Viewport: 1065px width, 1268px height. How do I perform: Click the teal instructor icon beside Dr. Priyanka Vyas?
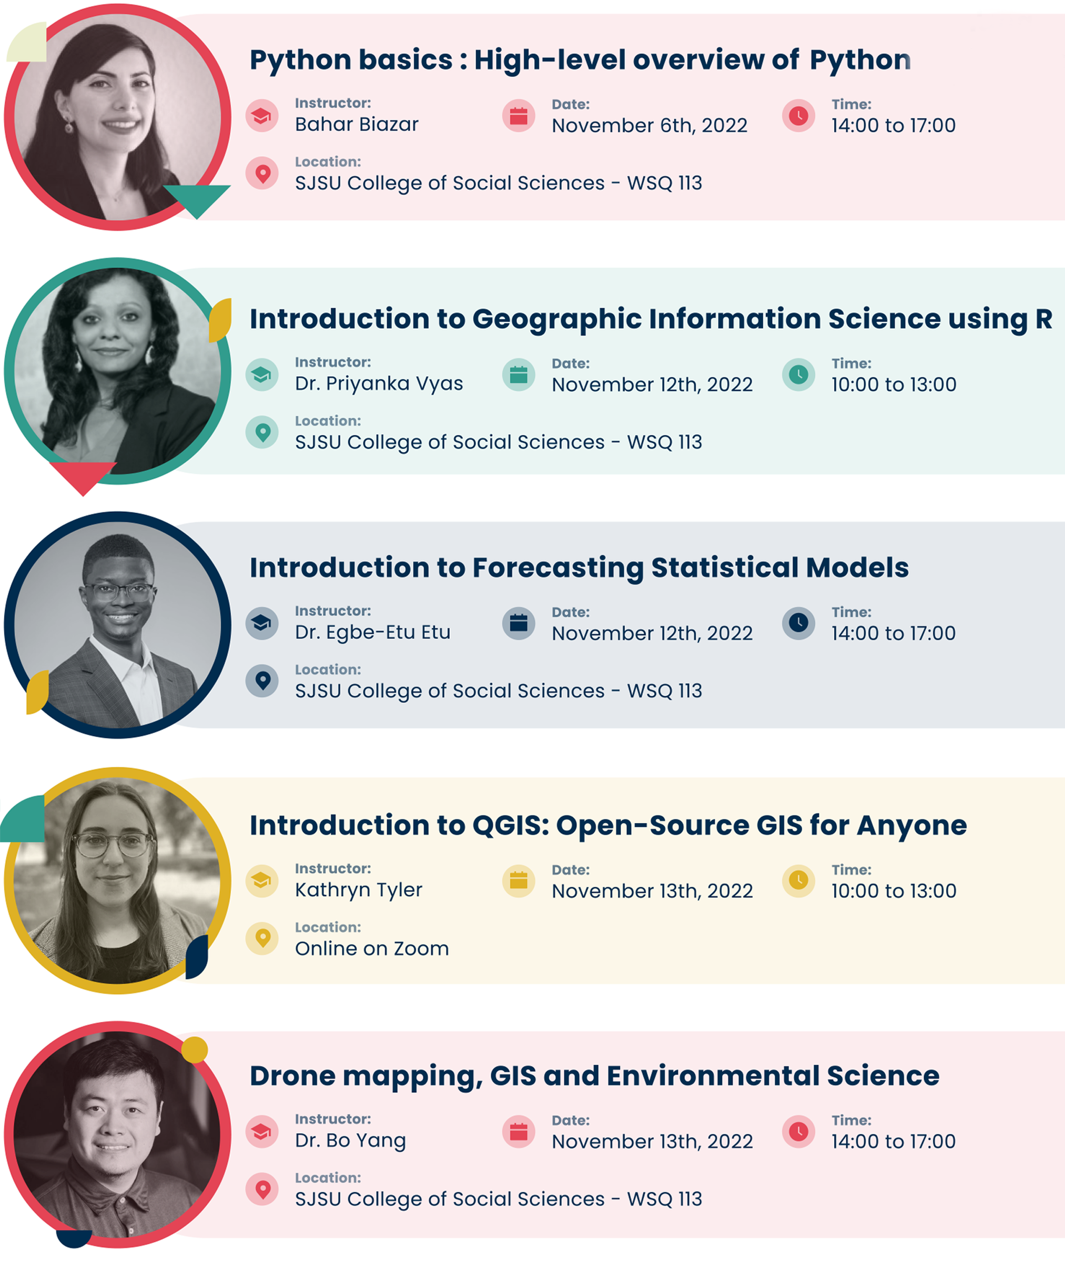pyautogui.click(x=261, y=374)
